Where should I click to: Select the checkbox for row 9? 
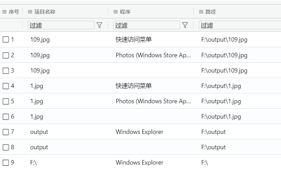[6, 163]
